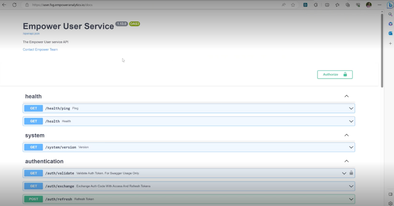Click the authentication section heading

pos(44,161)
